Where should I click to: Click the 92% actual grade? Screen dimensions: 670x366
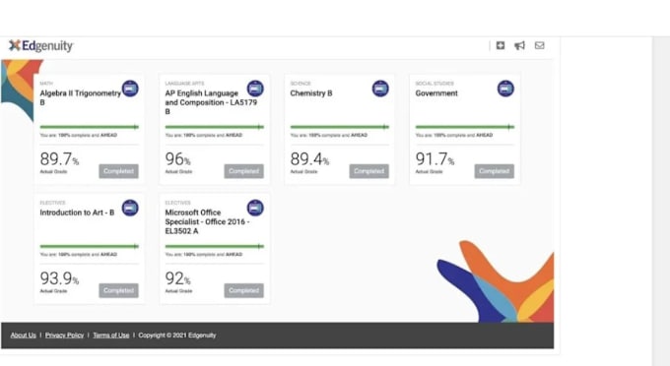coord(177,278)
